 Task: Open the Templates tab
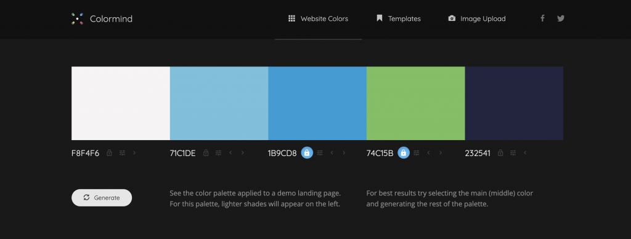point(399,19)
